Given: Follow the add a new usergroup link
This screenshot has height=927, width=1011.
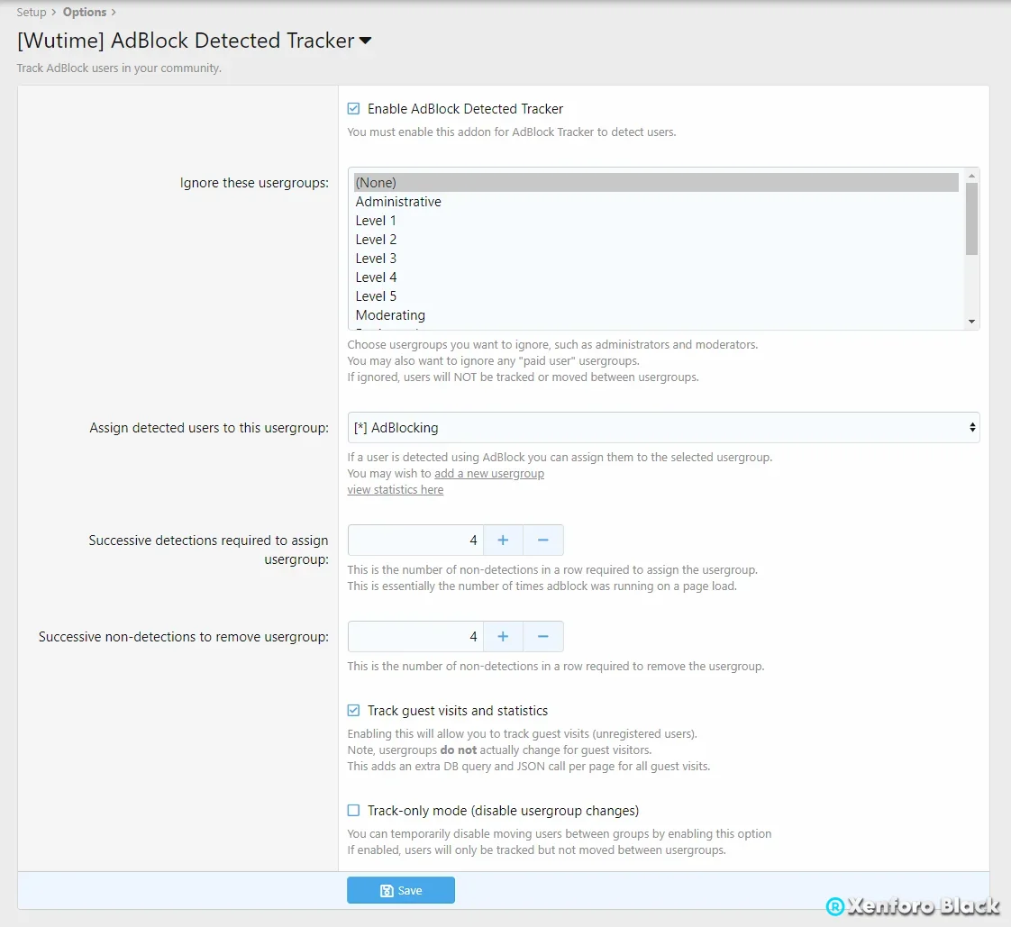Looking at the screenshot, I should click(489, 473).
